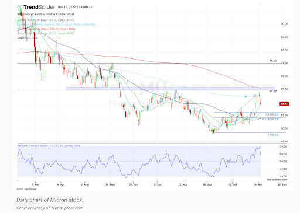Click the blue arrowhead on the dotted average line

[246, 96]
